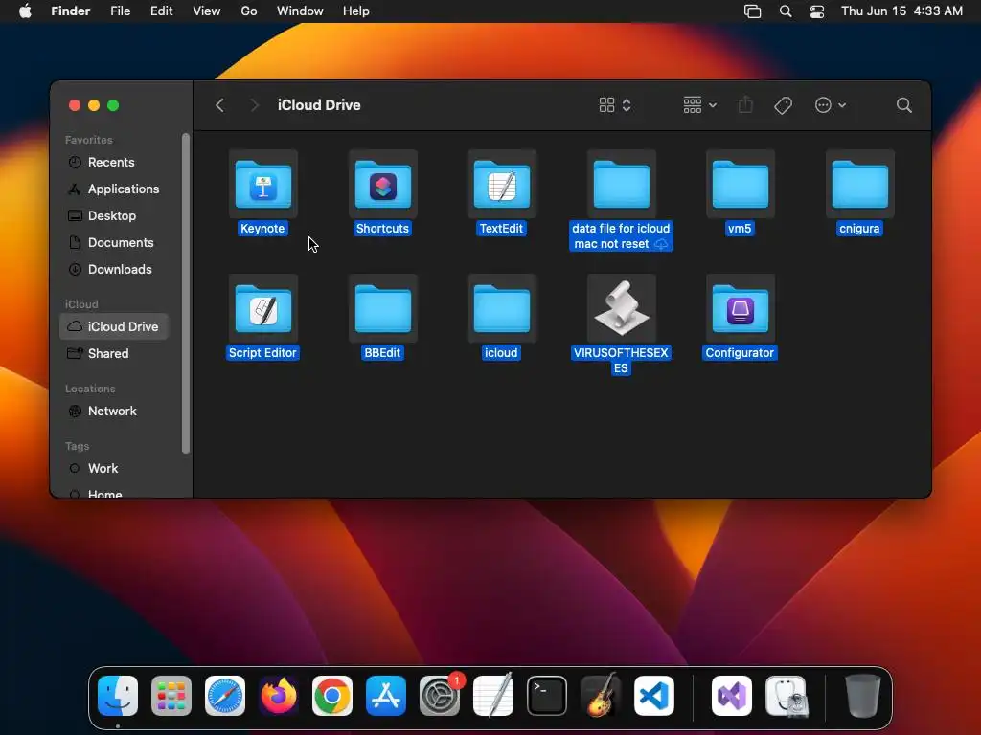Open the icon view switcher

tap(615, 105)
